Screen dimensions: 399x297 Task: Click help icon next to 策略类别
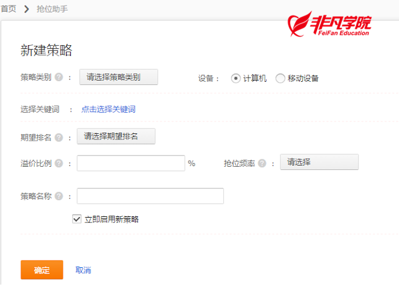[59, 77]
